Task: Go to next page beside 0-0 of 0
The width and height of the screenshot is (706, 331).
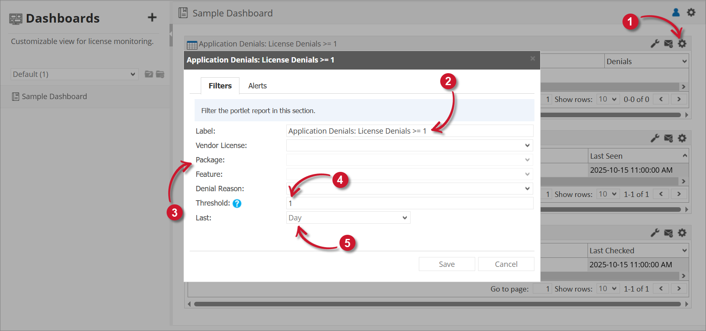Action: coord(679,99)
